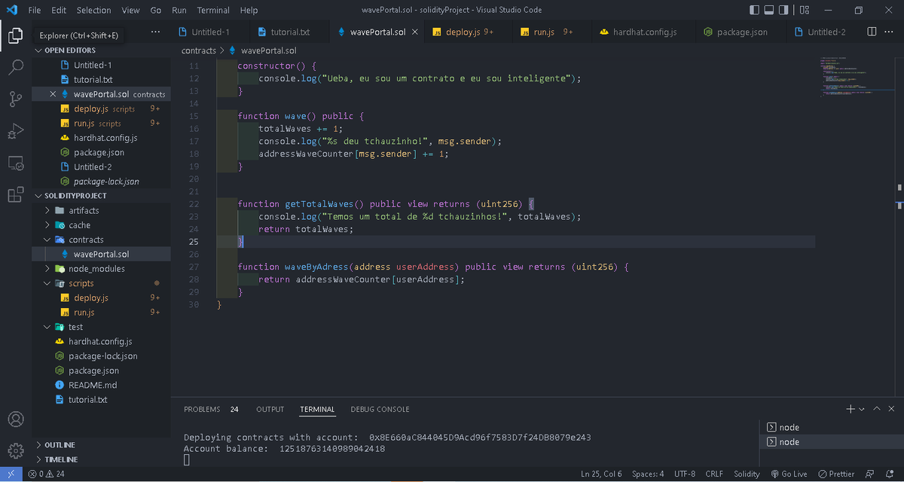Change the Solidity language mode
This screenshot has height=482, width=904.
click(x=747, y=474)
